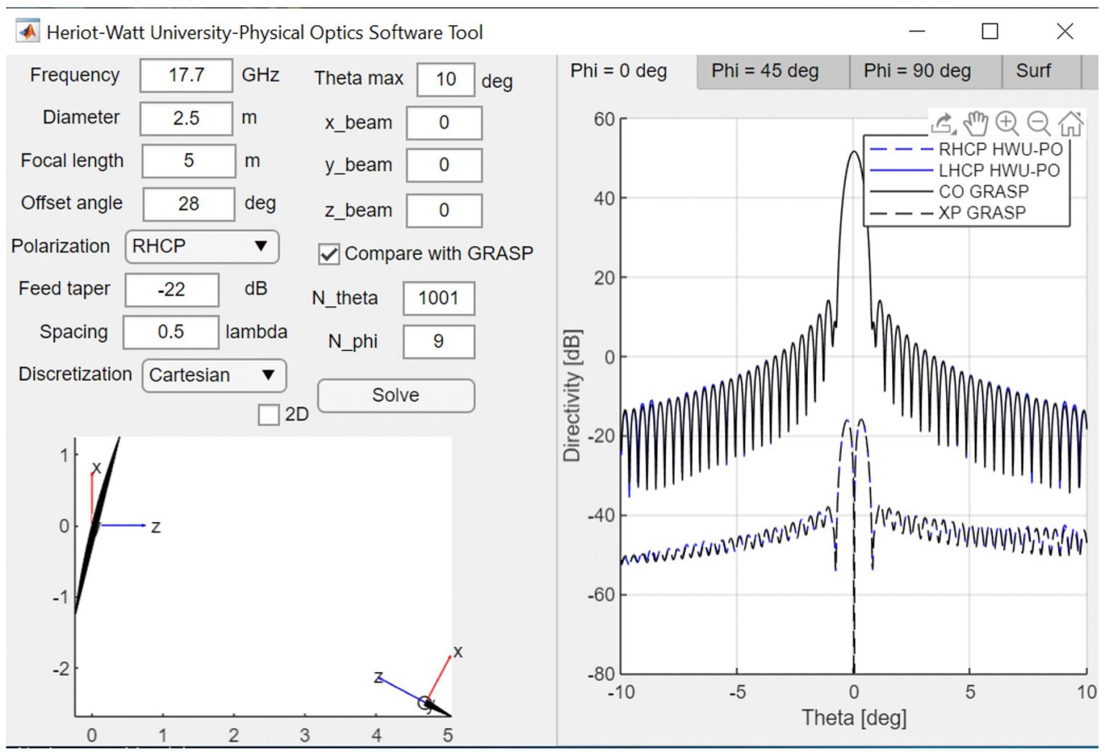Click inside the Frequency input field
Screen dimensions: 1105x752
click(186, 75)
